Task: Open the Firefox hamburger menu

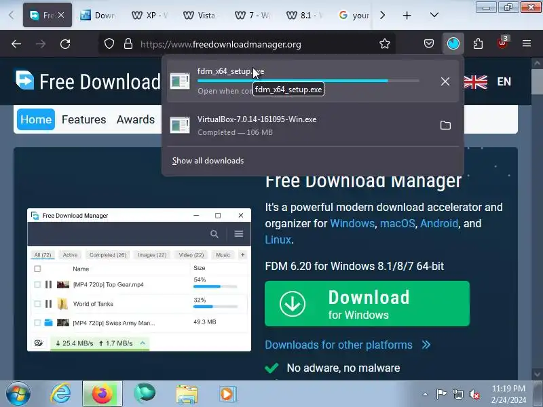Action: (527, 43)
